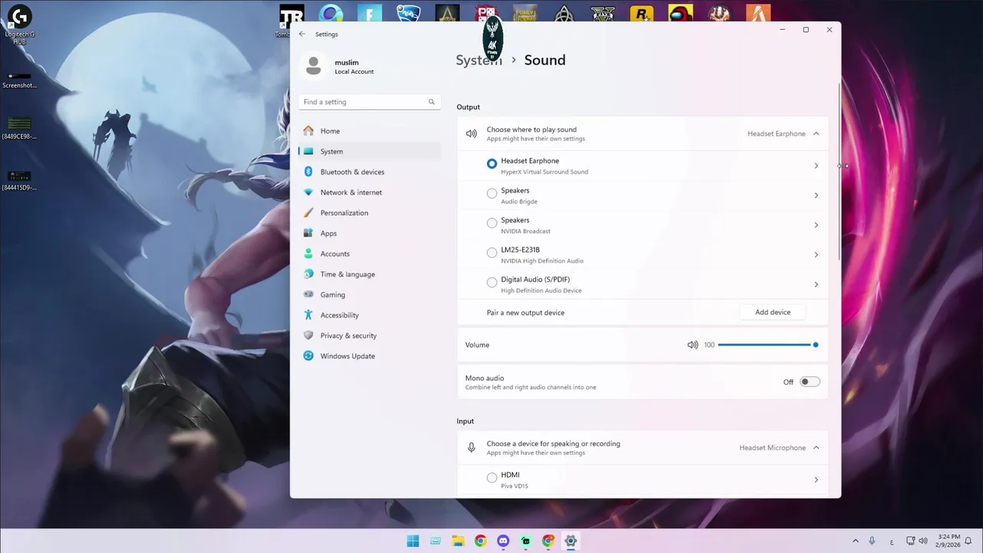
Task: Click the Bluetooth icon in sidebar
Action: (x=308, y=171)
